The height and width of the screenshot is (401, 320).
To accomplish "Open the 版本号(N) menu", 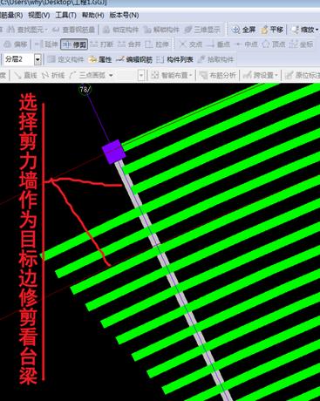I will click(124, 15).
